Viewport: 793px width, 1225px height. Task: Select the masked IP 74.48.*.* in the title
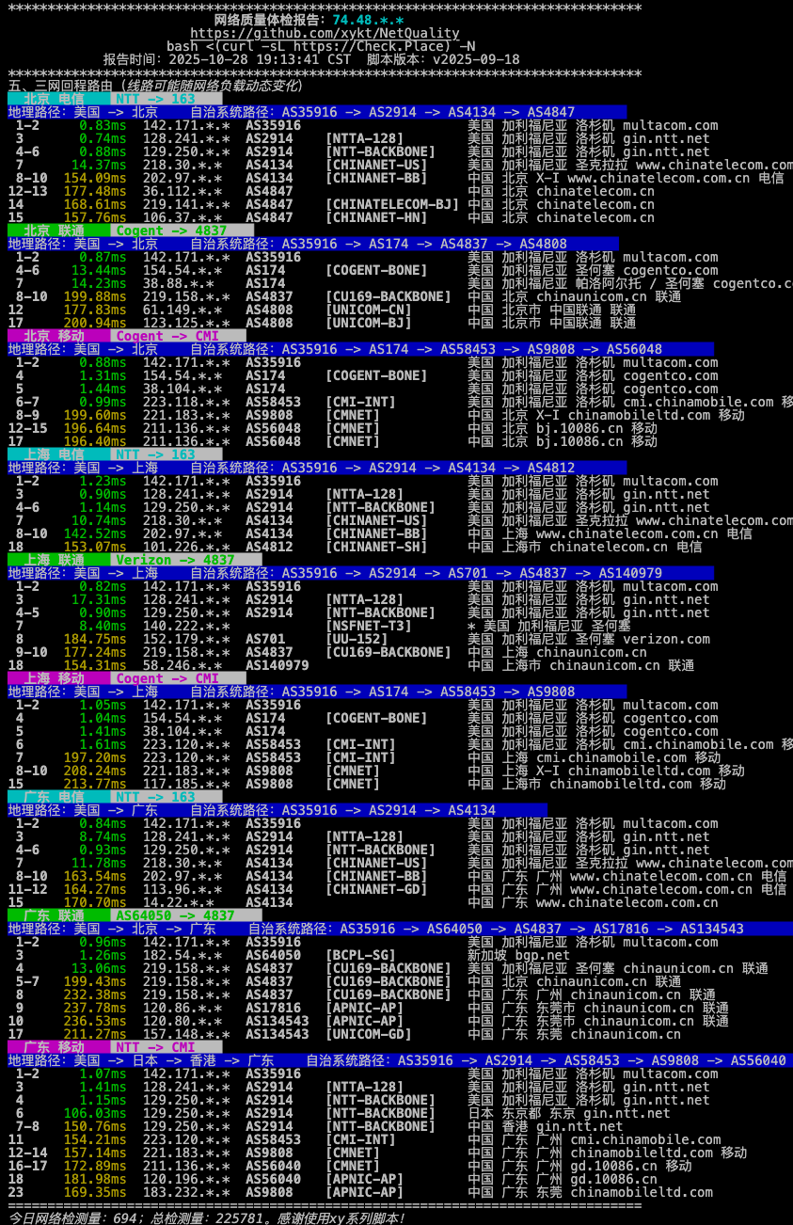(x=368, y=20)
